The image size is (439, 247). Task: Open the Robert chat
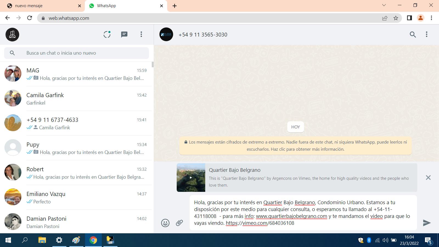(x=76, y=173)
